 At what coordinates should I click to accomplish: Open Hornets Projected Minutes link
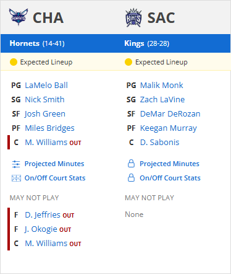coord(54,164)
